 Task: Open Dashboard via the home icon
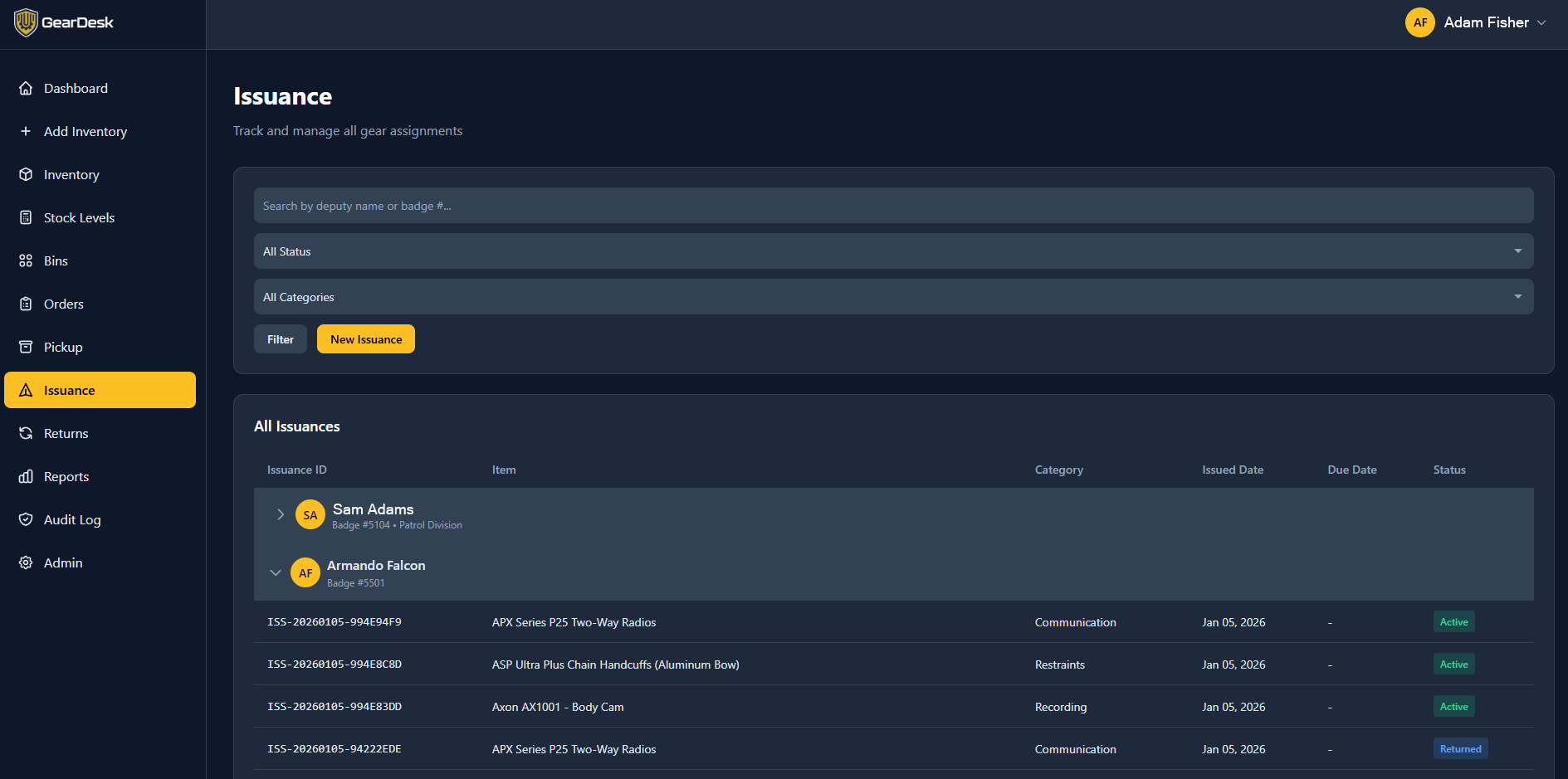26,89
